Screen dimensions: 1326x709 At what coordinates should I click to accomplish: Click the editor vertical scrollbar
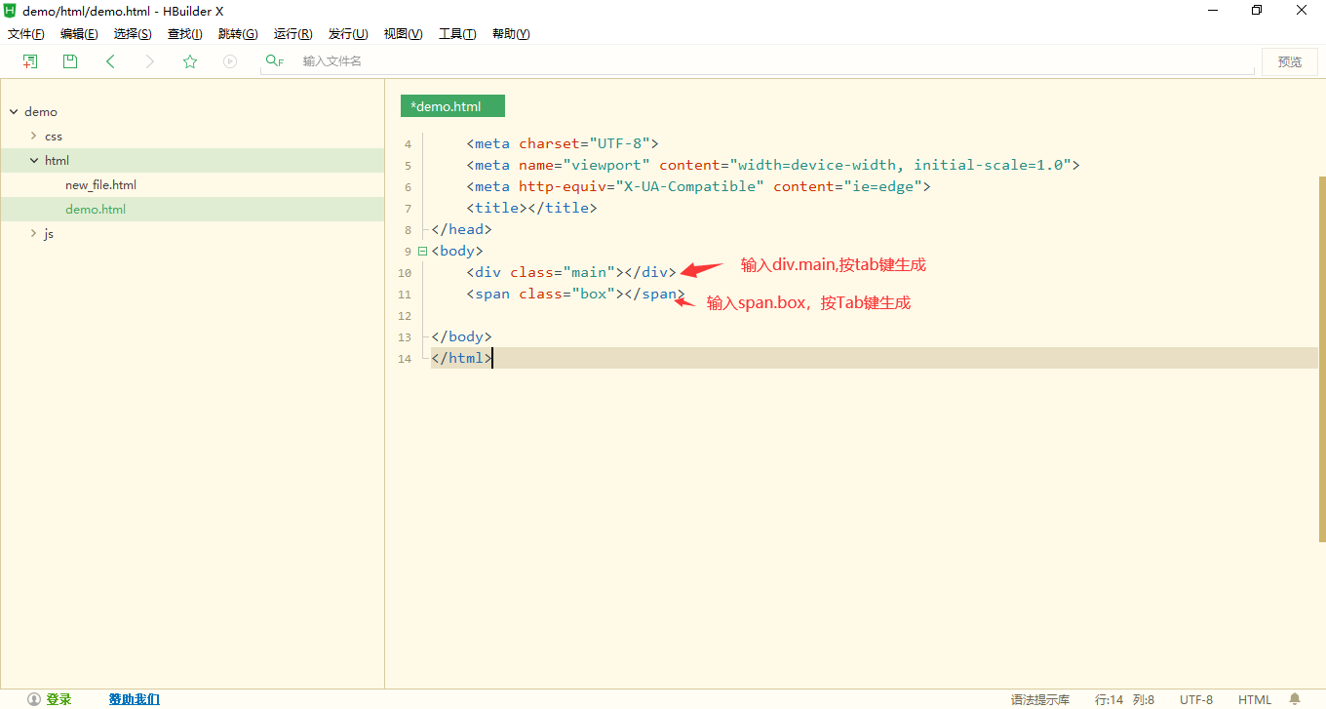pyautogui.click(x=1322, y=359)
